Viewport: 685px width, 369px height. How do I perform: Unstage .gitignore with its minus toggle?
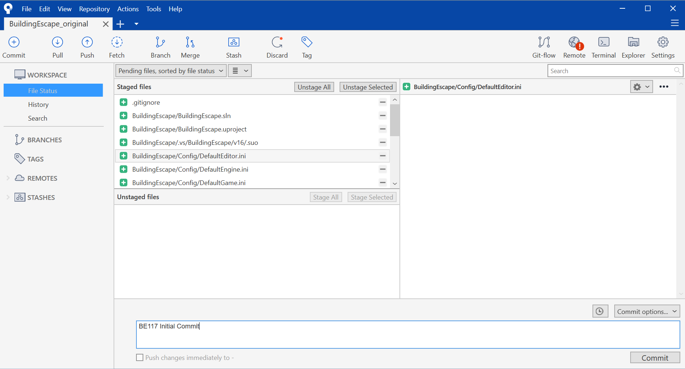[383, 102]
